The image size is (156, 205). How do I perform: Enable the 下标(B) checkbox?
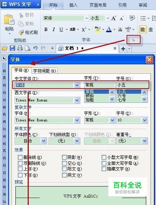[20, 175]
